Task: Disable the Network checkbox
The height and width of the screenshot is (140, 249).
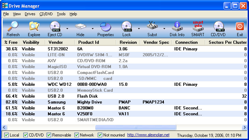Action: tap(77, 135)
